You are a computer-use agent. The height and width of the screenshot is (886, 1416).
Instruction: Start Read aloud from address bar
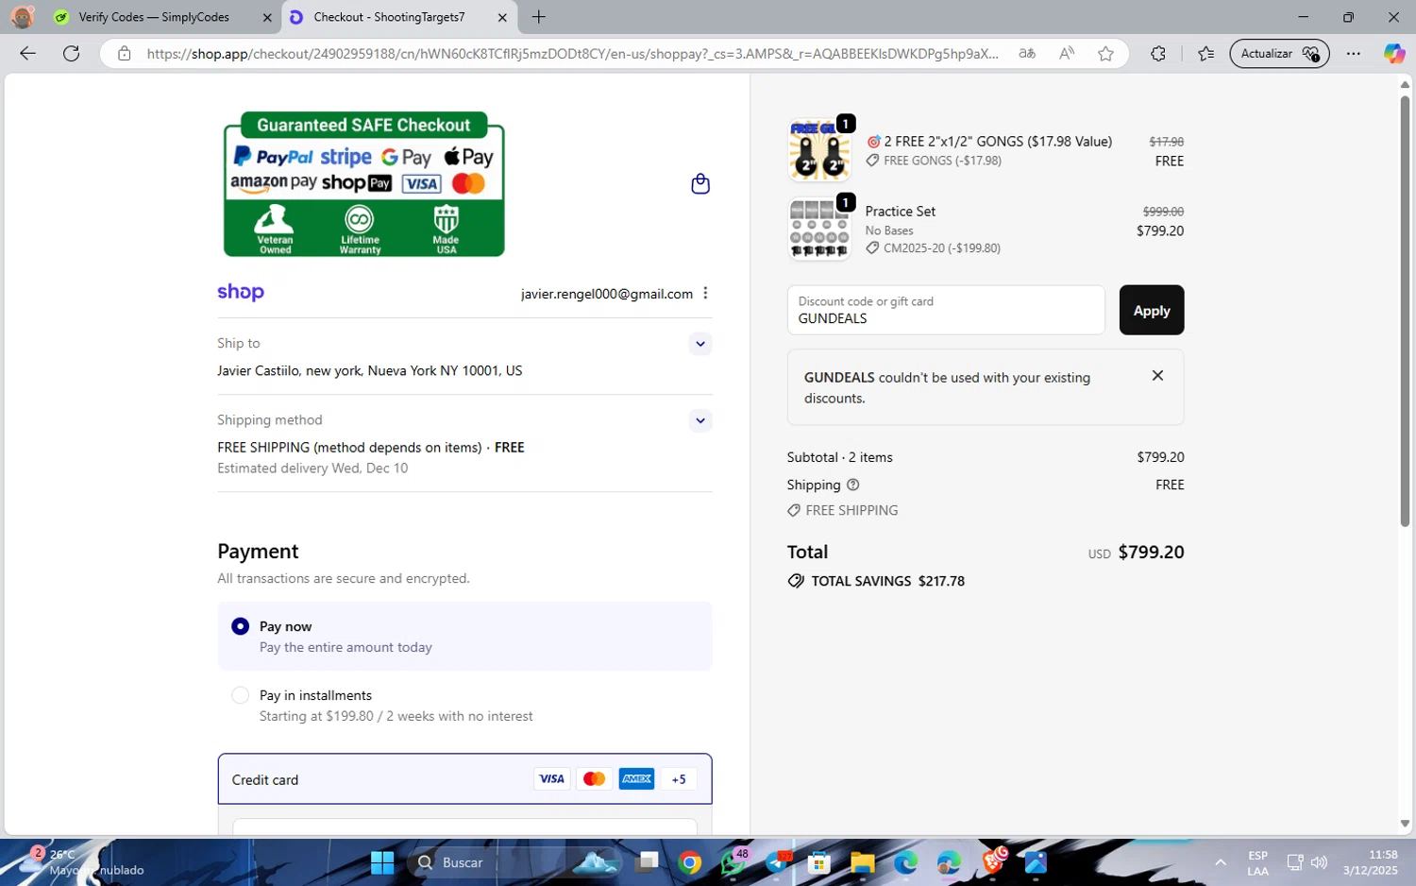click(x=1067, y=54)
